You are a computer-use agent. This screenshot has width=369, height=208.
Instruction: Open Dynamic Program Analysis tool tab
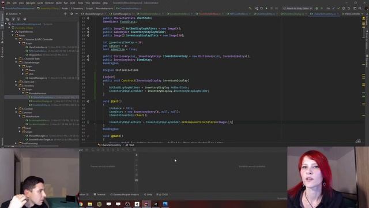coord(125,195)
